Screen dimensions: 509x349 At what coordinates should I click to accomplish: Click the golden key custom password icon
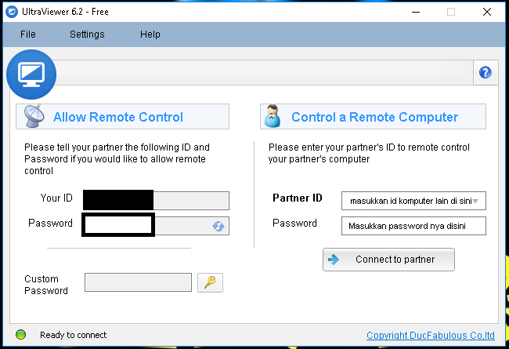pos(210,282)
